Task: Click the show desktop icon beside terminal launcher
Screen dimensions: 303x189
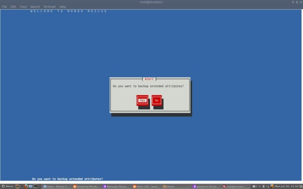Action: [30, 186]
